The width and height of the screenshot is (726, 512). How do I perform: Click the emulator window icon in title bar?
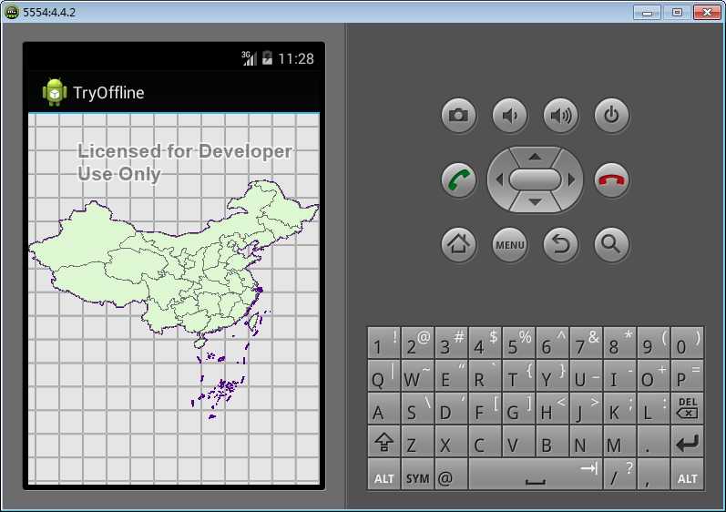[11, 12]
